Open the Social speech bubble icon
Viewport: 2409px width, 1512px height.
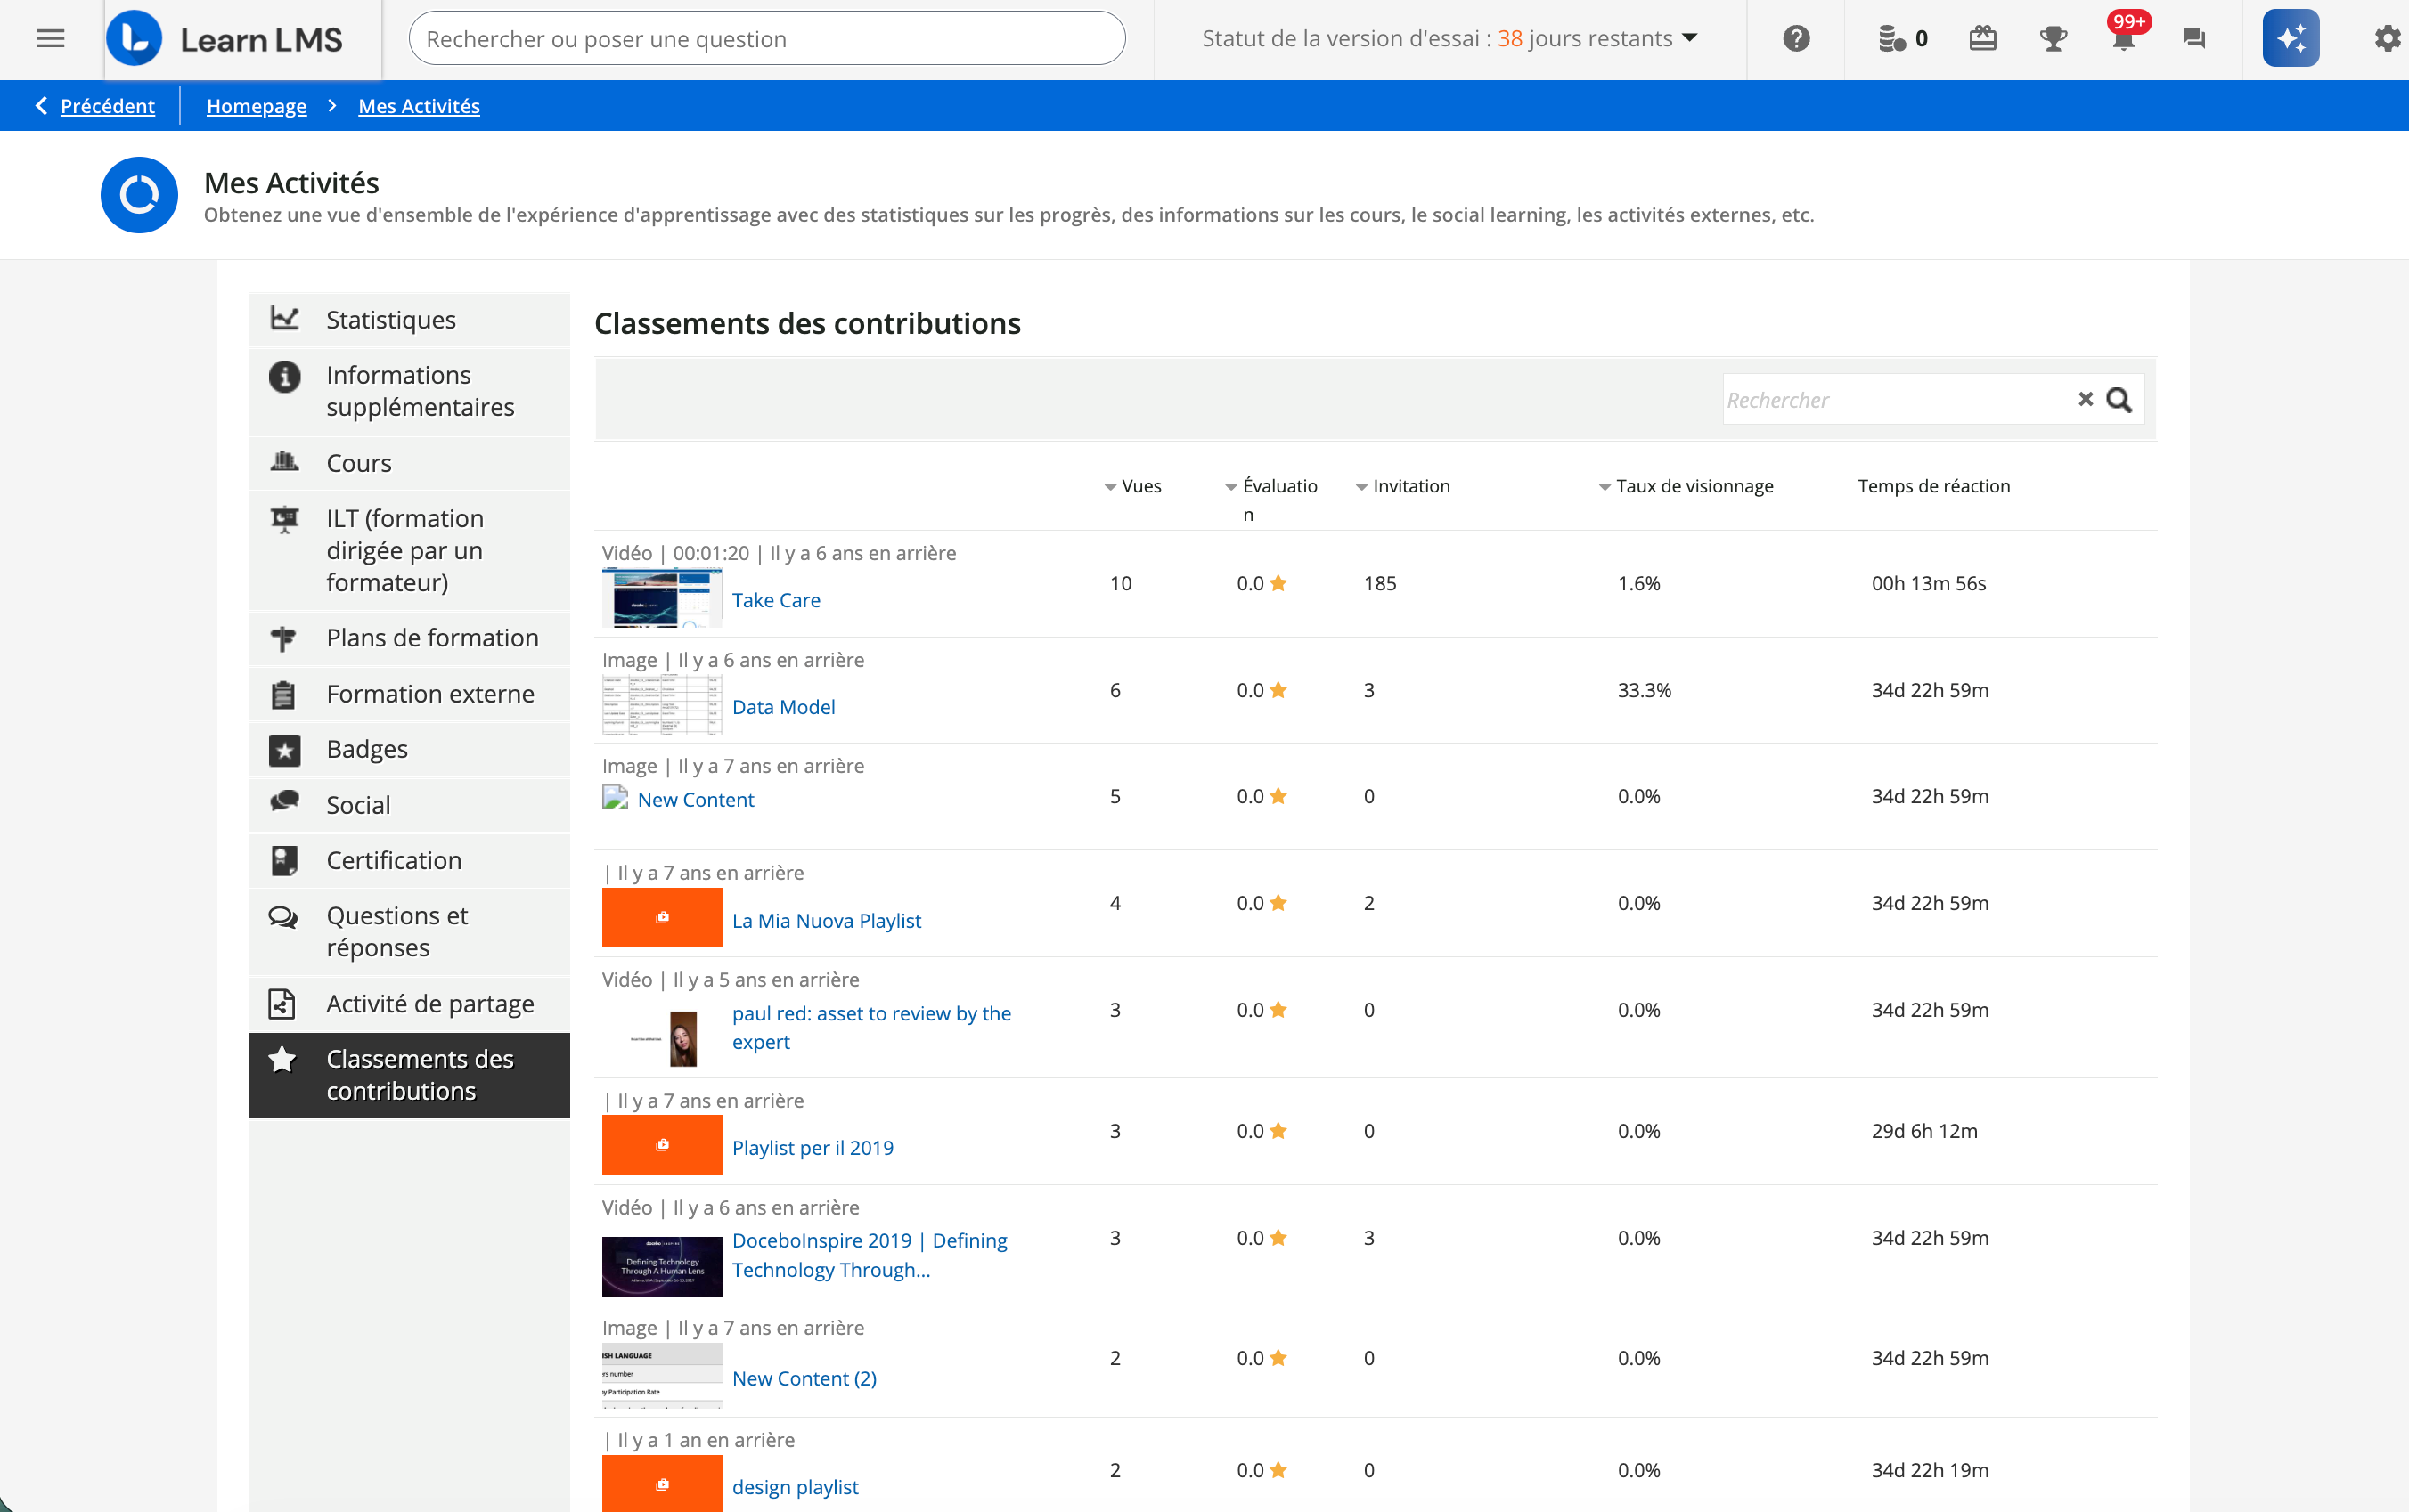tap(285, 803)
